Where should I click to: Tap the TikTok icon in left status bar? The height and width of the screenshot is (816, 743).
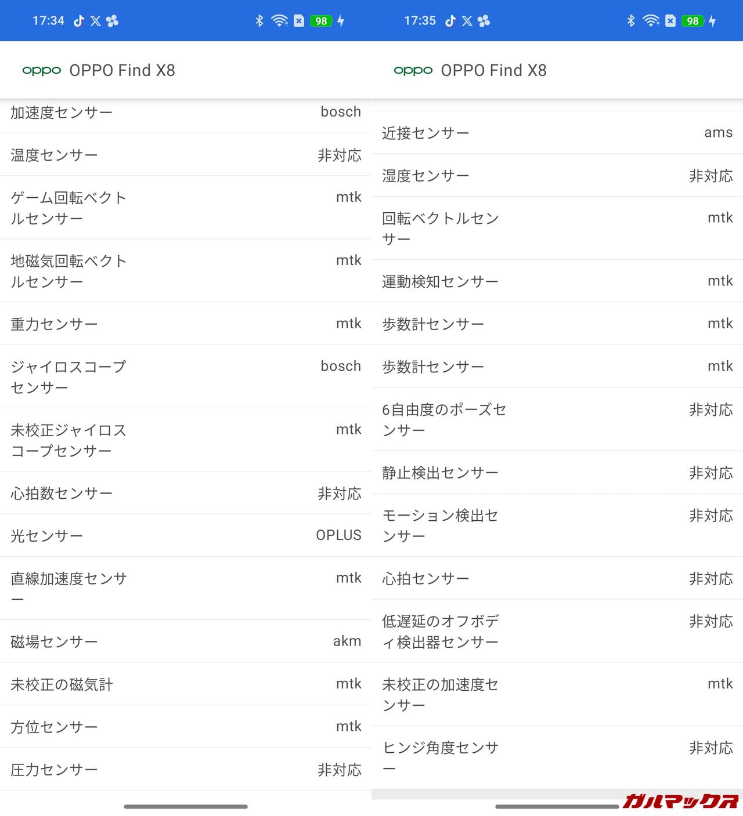coord(79,21)
